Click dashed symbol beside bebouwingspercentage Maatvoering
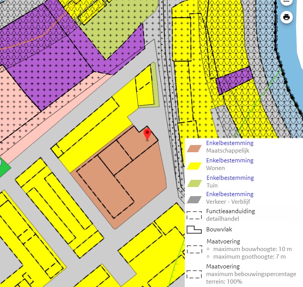 point(194,274)
